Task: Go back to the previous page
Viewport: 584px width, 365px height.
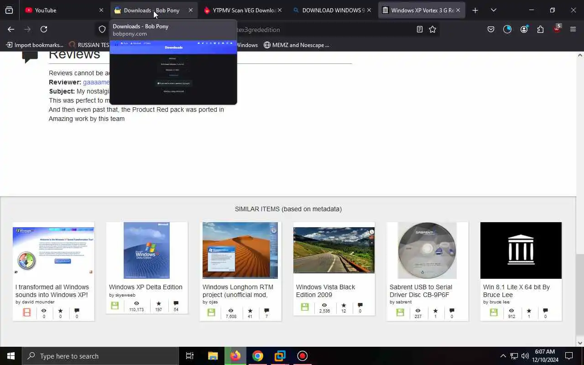Action: 11,29
